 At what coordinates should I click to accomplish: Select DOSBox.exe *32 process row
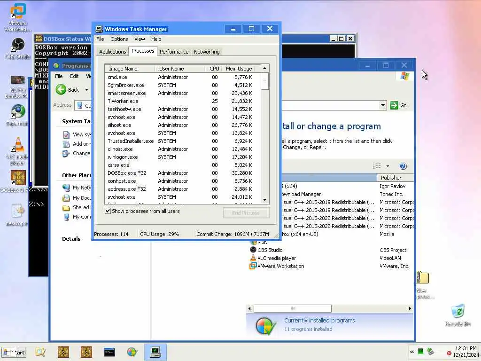coord(183,173)
